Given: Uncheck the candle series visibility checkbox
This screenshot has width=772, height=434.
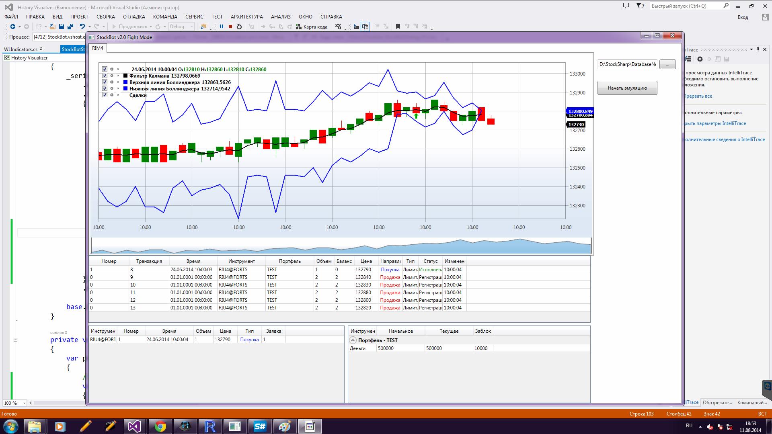Looking at the screenshot, I should pos(105,69).
